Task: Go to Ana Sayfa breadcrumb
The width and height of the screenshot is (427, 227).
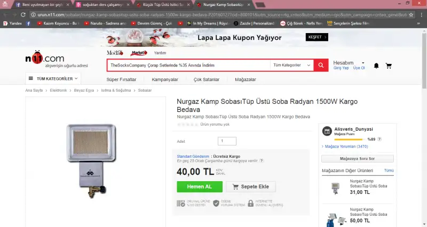Action: click(x=34, y=90)
